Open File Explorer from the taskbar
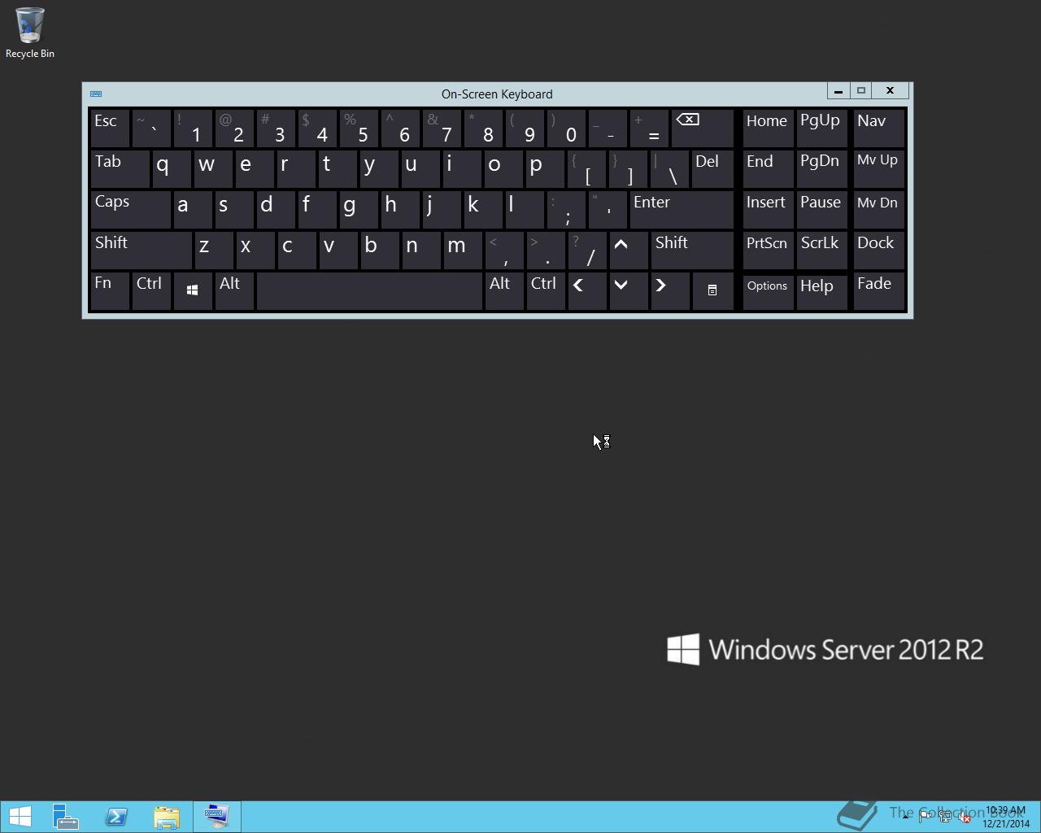Image resolution: width=1041 pixels, height=833 pixels. 167,817
